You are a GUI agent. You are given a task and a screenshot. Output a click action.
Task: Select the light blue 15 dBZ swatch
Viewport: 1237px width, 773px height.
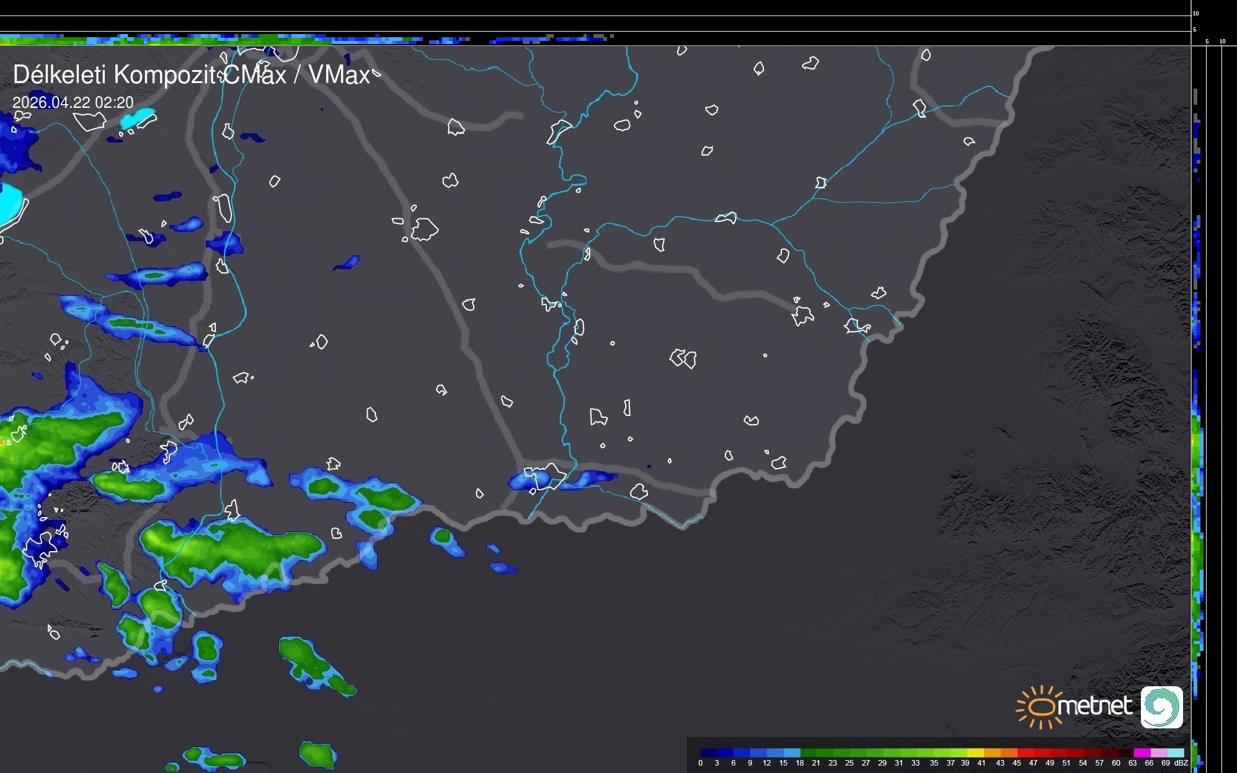point(792,753)
